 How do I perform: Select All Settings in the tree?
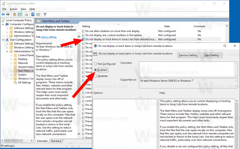pyautogui.click(x=24, y=82)
